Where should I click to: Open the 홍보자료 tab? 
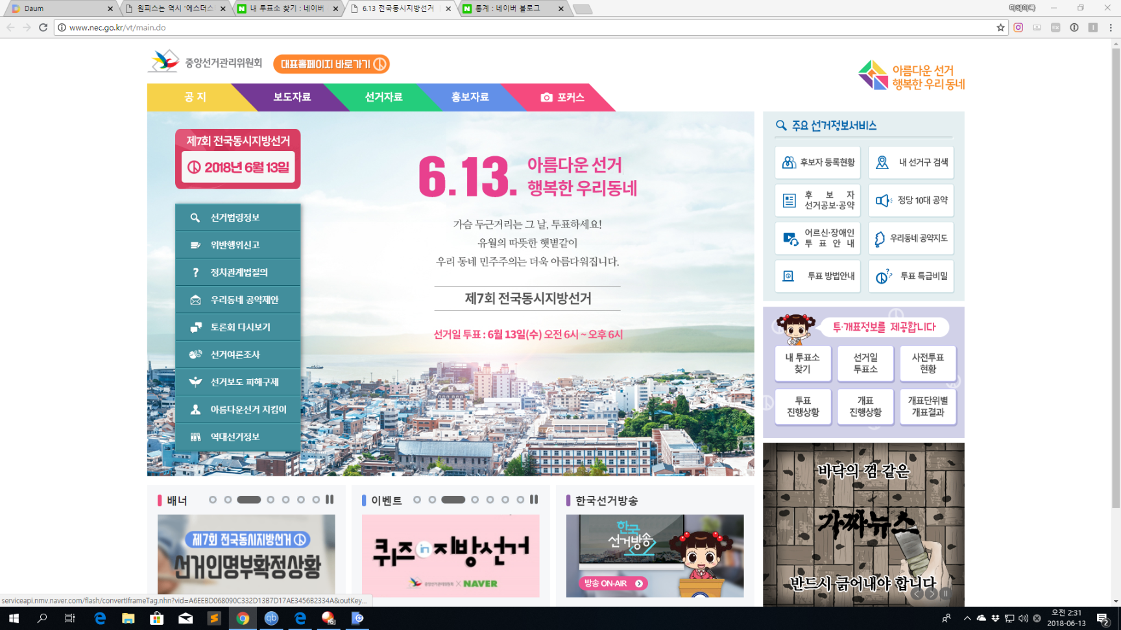tap(470, 97)
